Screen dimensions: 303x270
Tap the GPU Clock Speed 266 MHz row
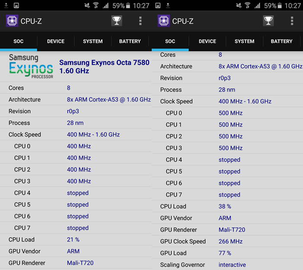(227, 241)
